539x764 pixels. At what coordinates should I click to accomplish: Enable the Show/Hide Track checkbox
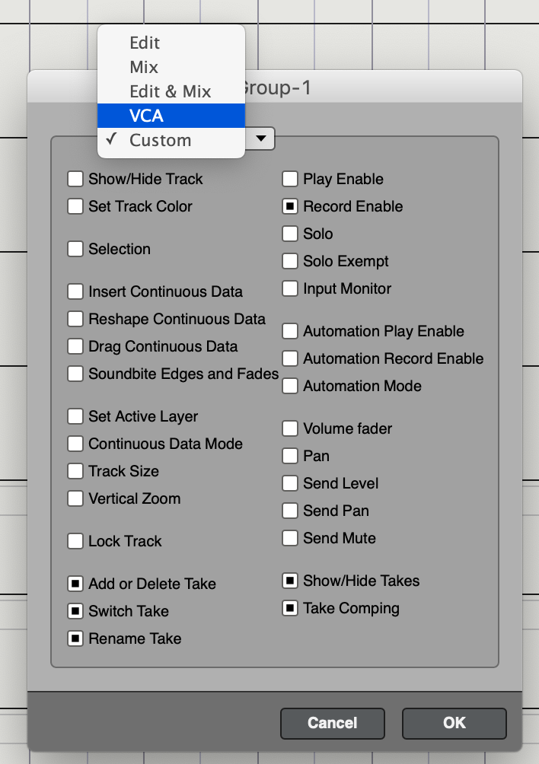tap(75, 180)
